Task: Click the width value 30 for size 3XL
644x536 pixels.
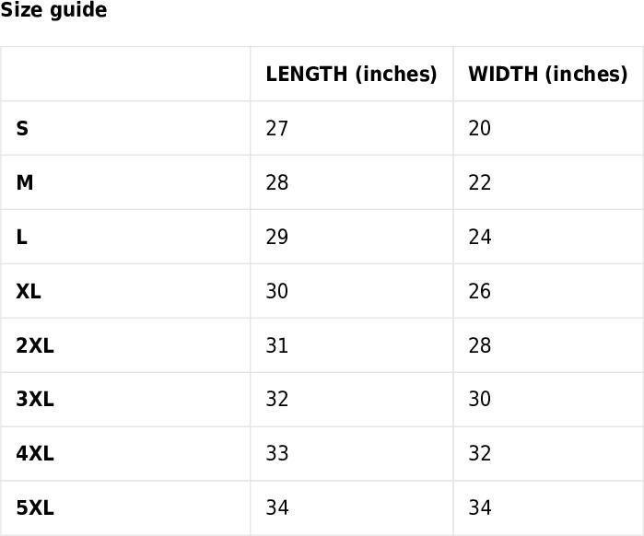Action: [480, 400]
